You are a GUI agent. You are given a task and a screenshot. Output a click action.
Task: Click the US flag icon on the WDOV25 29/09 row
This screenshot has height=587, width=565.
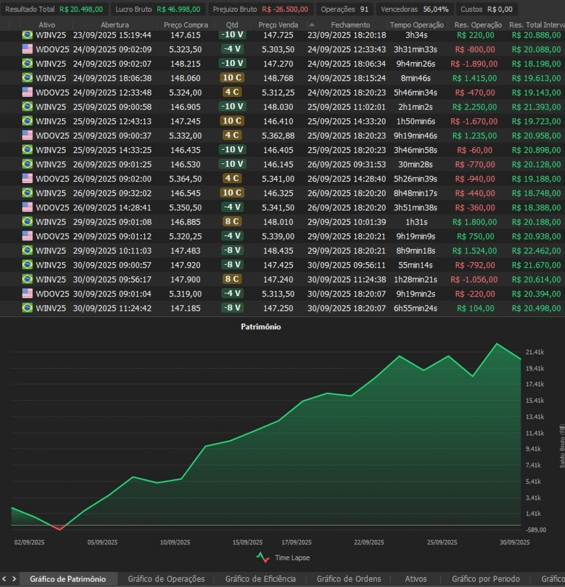27,236
